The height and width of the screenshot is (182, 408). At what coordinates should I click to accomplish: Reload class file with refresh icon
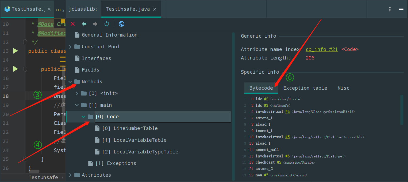(x=107, y=24)
